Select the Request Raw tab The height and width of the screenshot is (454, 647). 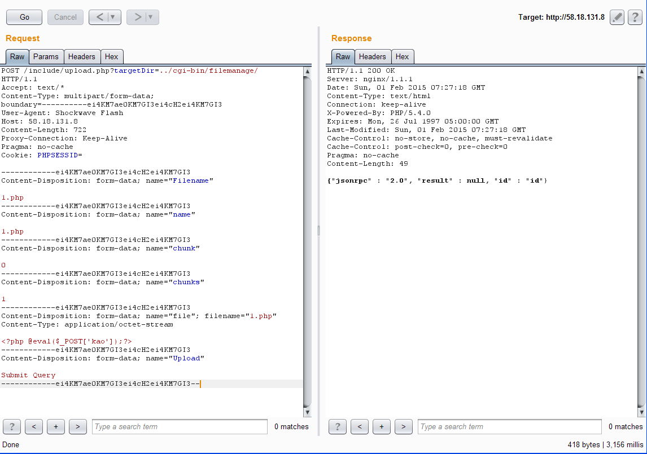[18, 56]
